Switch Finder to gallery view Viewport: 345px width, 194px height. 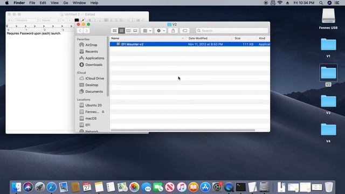tap(135, 31)
